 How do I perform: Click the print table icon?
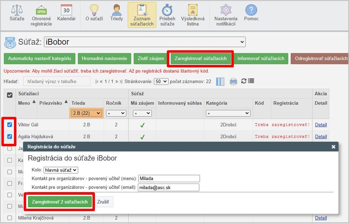(x=233, y=81)
